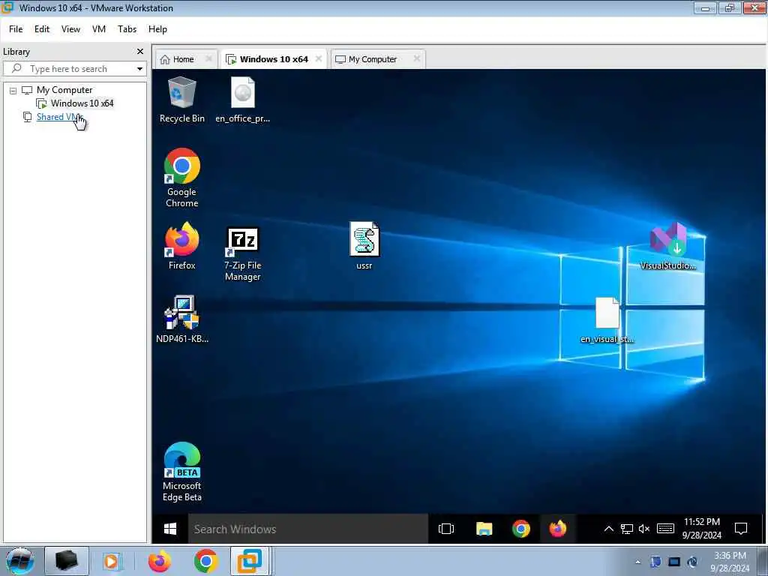This screenshot has height=576, width=768.
Task: Open the host Windows 7 Start orb
Action: (x=20, y=561)
